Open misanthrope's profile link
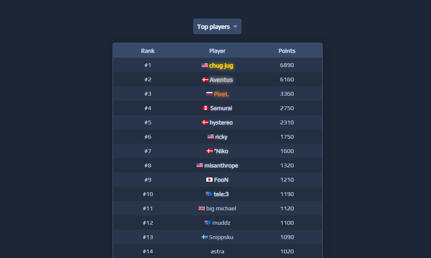The width and height of the screenshot is (431, 258). coord(221,166)
